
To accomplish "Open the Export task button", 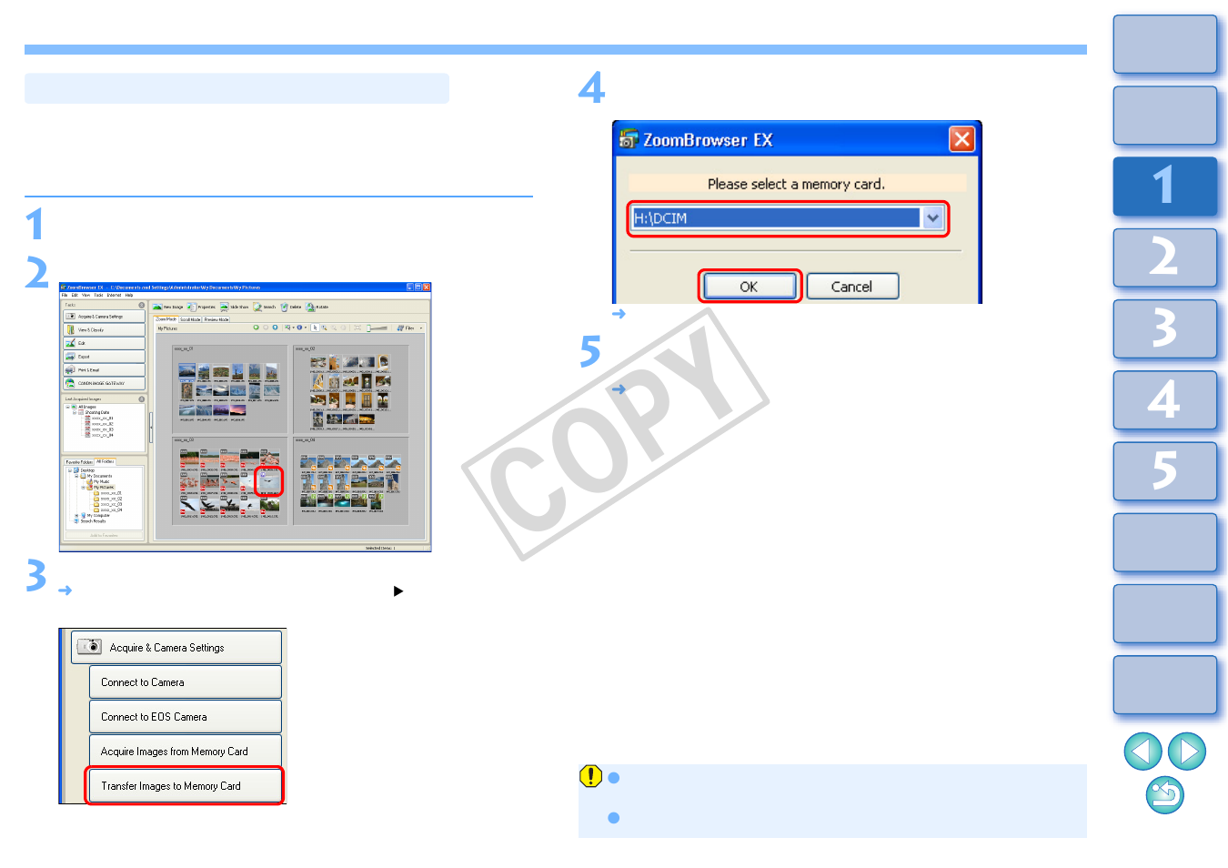I will tap(105, 357).
